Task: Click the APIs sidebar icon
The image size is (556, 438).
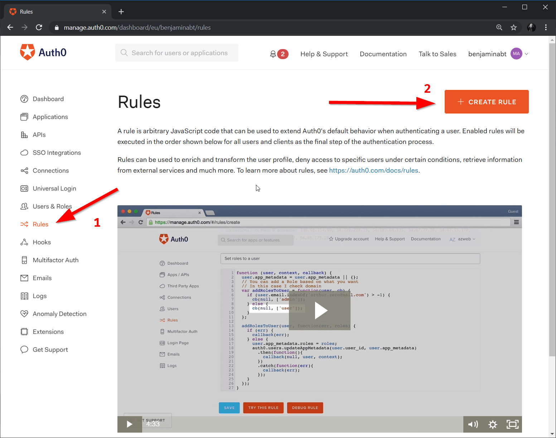Action: [24, 134]
